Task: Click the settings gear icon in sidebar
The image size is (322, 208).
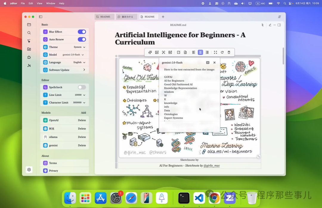Action: click(x=29, y=170)
